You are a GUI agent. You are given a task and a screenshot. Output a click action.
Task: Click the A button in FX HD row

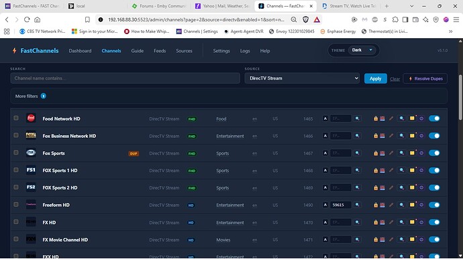[x=325, y=222]
